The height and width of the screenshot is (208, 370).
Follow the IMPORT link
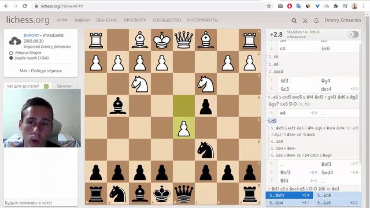click(31, 35)
